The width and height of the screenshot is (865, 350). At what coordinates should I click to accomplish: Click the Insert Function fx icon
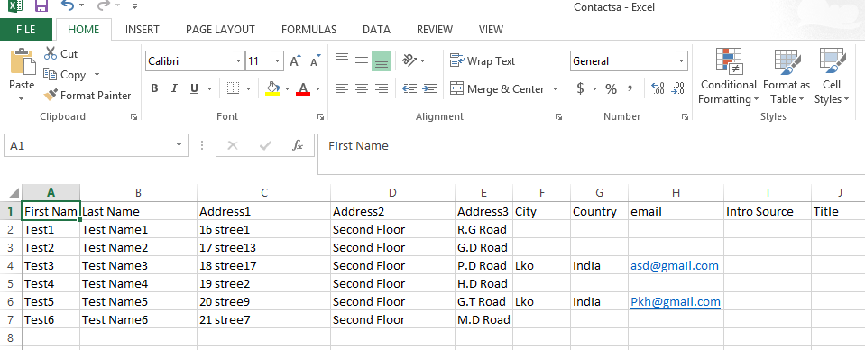(x=298, y=146)
